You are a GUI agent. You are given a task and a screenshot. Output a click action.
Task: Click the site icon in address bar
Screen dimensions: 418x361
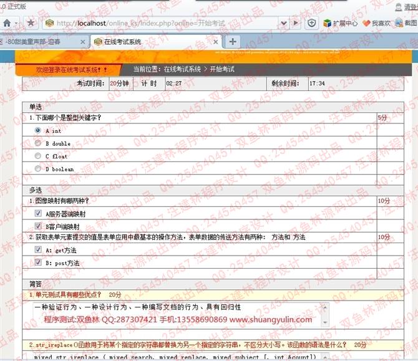coord(49,23)
